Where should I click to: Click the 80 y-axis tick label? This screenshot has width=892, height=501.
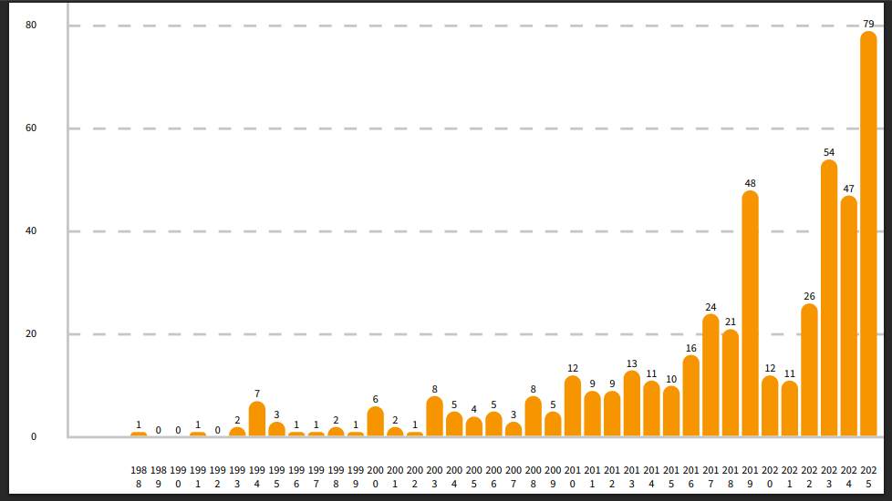click(x=31, y=26)
